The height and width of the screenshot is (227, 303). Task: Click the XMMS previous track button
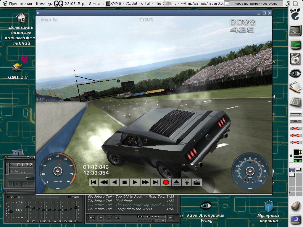click(x=11, y=184)
